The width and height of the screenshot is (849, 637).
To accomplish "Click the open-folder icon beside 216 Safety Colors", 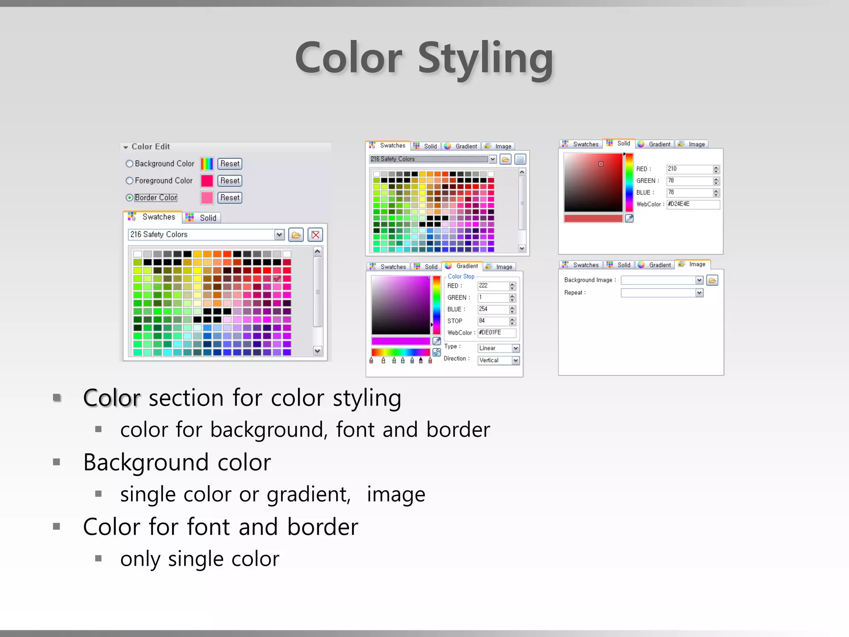I will 296,235.
